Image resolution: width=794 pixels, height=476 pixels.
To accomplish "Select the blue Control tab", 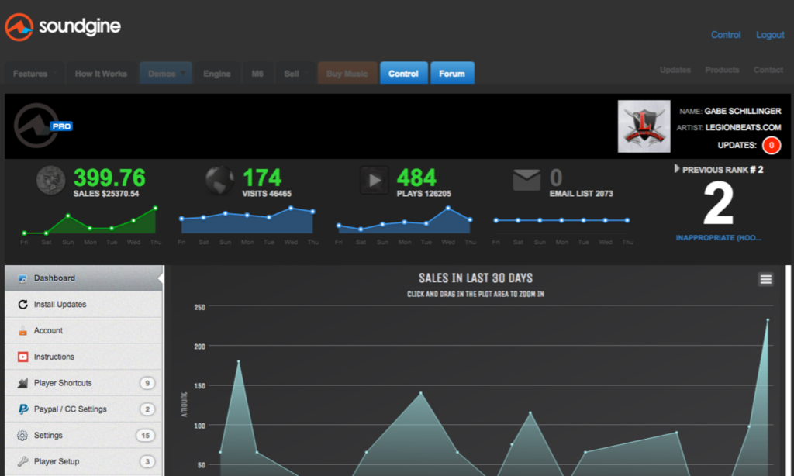I will [403, 74].
